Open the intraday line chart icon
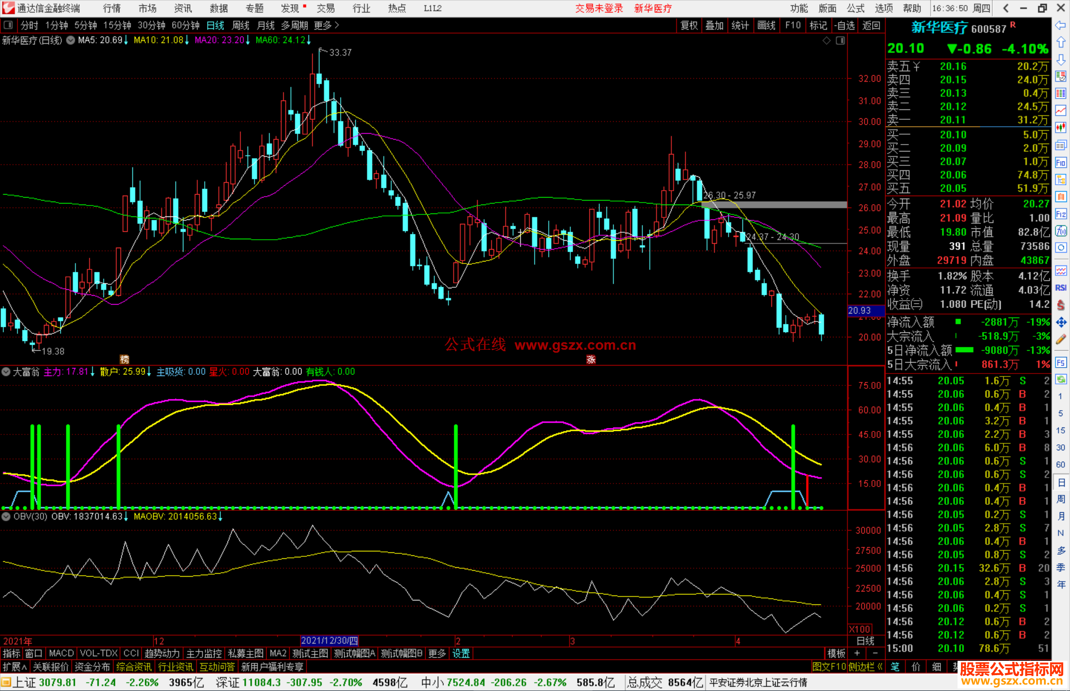Viewport: 1070px width, 691px height. (1061, 111)
